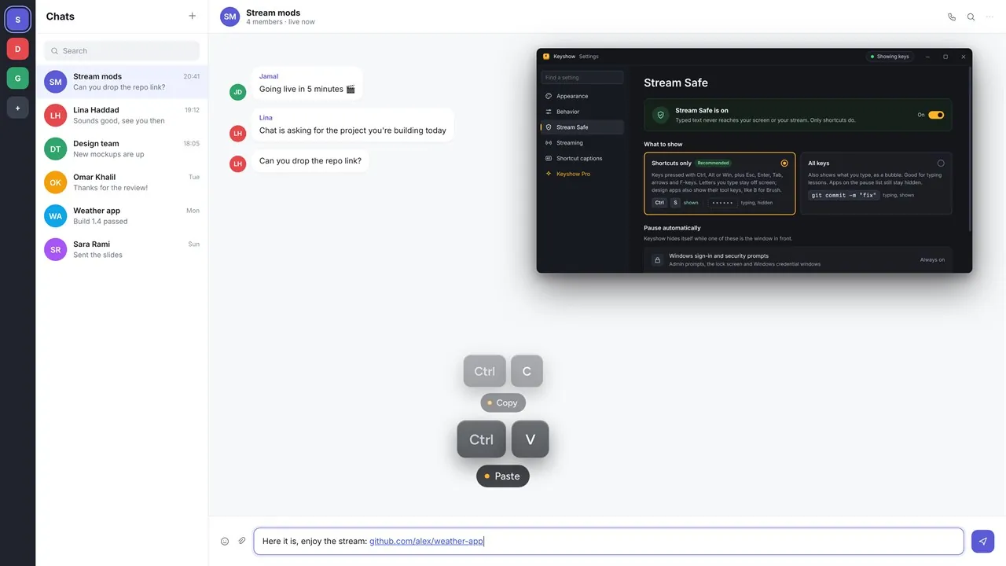
Task: Click Jamal's message "Going live in 5 minutes"
Action: click(x=307, y=89)
